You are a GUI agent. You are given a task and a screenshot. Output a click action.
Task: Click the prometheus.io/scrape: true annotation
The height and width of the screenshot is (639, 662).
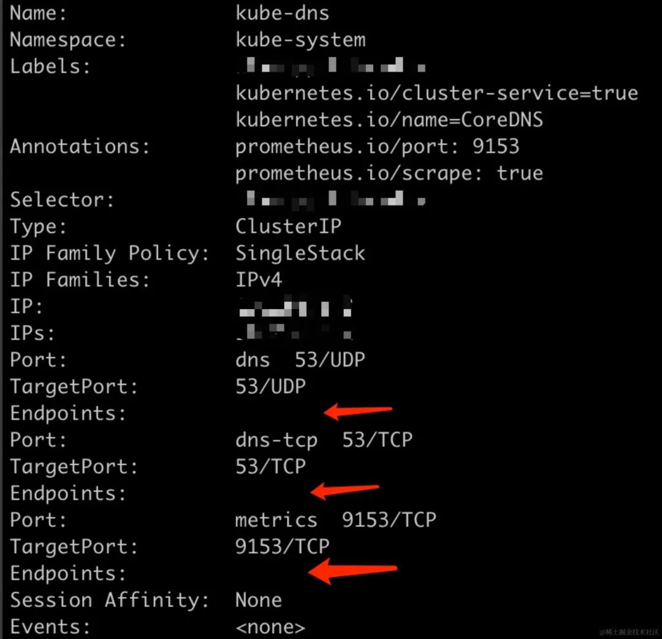389,174
